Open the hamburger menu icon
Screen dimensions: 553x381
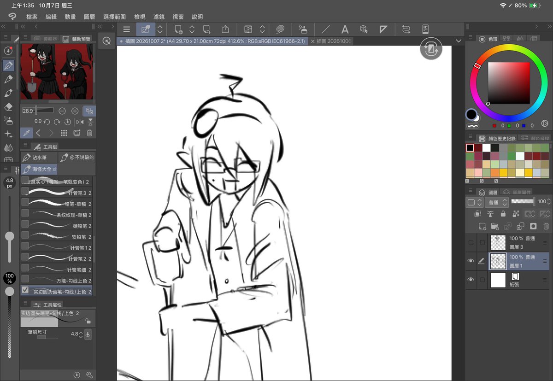(x=127, y=29)
